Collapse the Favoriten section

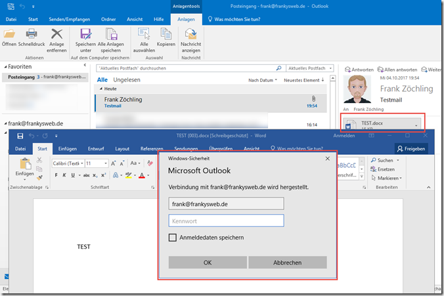pyautogui.click(x=5, y=67)
